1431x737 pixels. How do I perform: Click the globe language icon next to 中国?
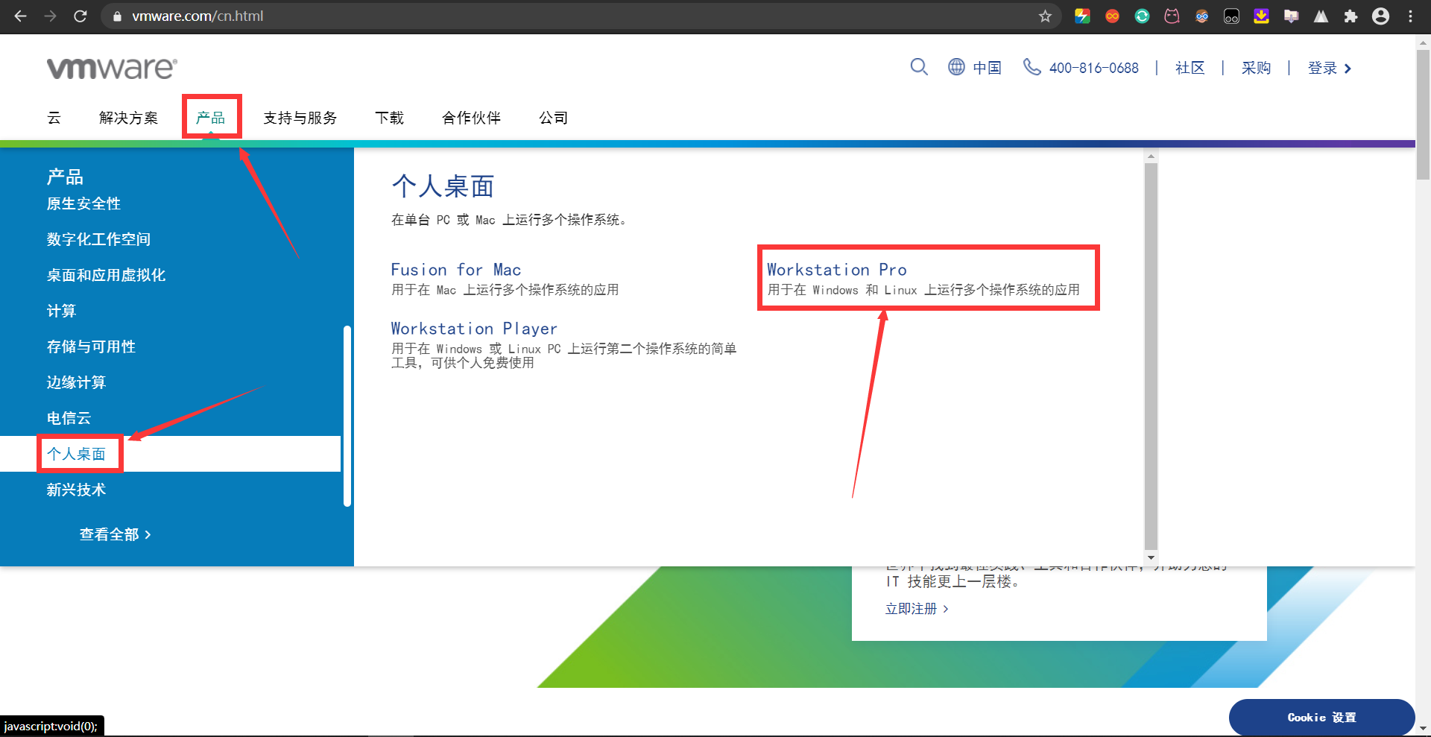pyautogui.click(x=957, y=67)
